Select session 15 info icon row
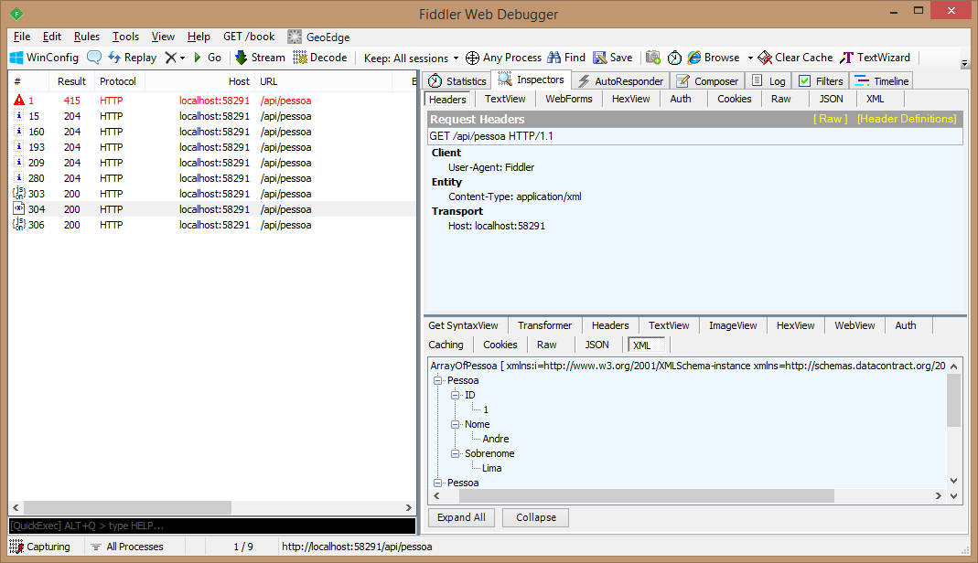 [x=212, y=116]
